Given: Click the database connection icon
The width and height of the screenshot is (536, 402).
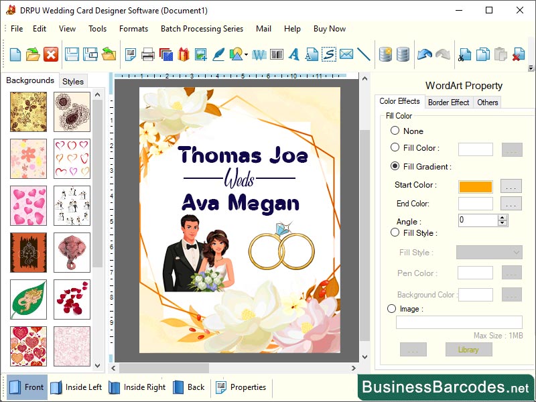Looking at the screenshot, I should pyautogui.click(x=387, y=54).
